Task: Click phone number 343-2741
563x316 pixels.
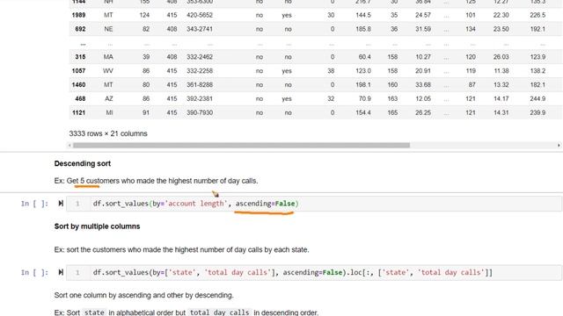Action: point(200,29)
